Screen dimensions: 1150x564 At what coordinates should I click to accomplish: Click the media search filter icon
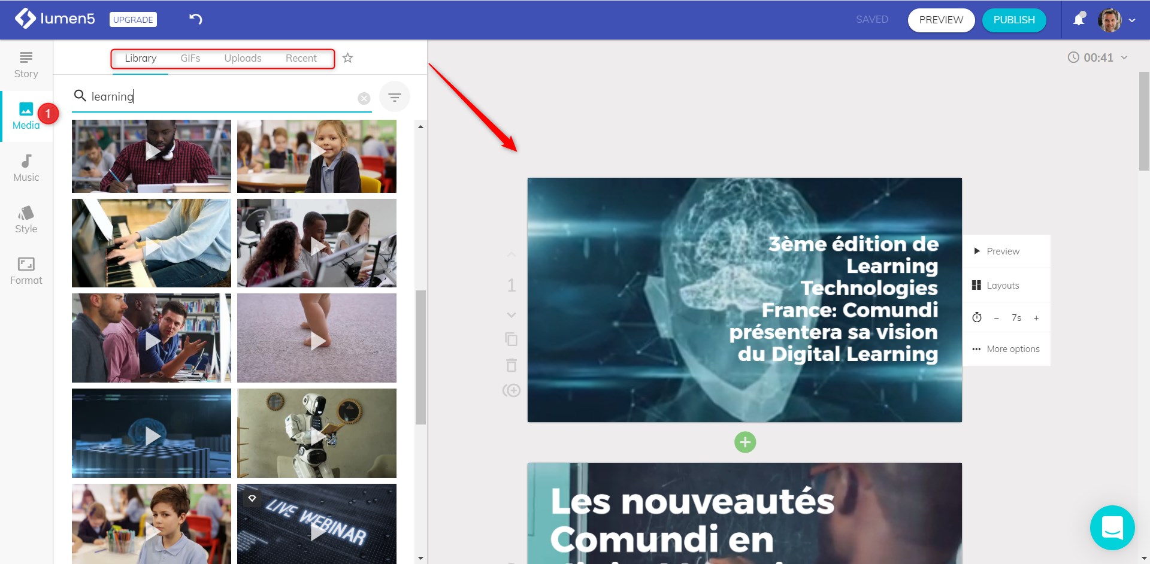(394, 97)
